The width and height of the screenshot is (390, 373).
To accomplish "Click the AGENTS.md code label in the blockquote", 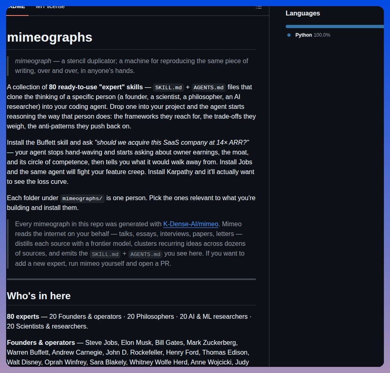I will click(x=145, y=254).
